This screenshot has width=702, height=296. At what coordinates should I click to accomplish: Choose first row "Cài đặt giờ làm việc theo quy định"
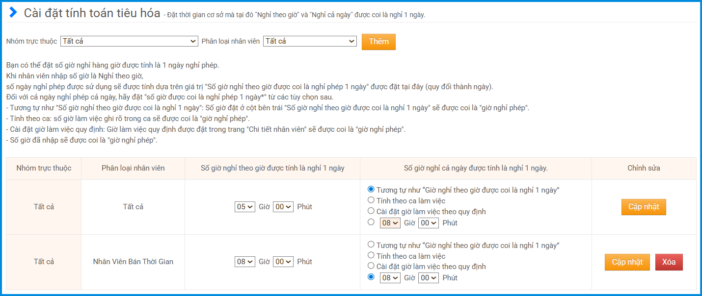point(371,211)
